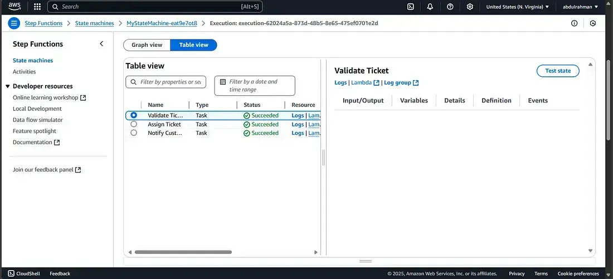Open the Data flow simulator link

(x=37, y=120)
